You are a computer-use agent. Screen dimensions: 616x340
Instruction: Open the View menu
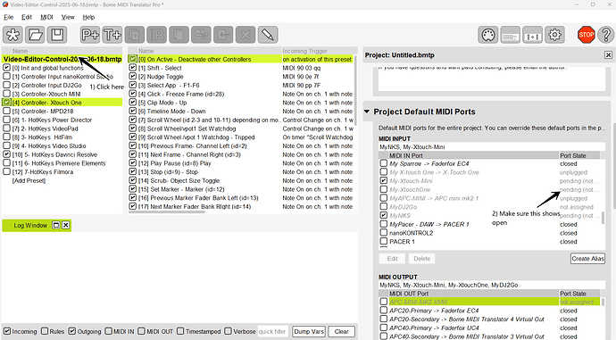(68, 17)
